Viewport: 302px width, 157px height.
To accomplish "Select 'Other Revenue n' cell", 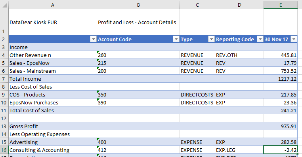I will [x=53, y=55].
